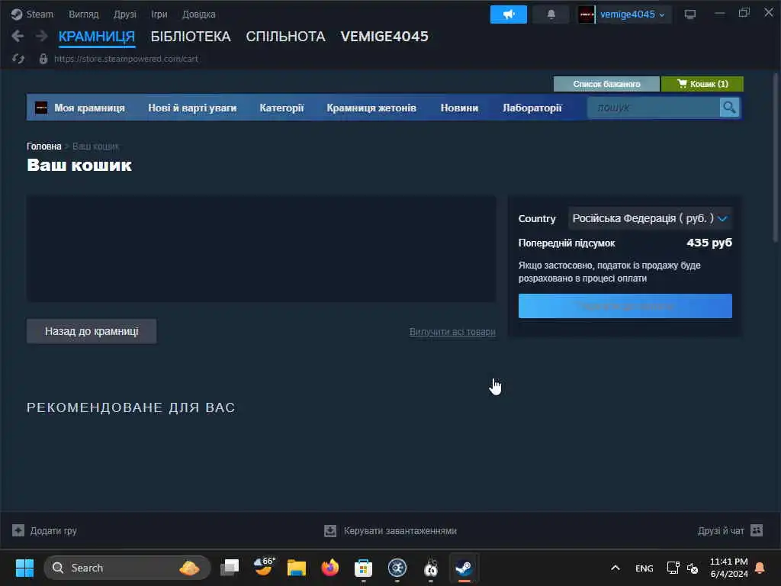Click the padlock security icon
The image size is (781, 586).
[x=43, y=59]
